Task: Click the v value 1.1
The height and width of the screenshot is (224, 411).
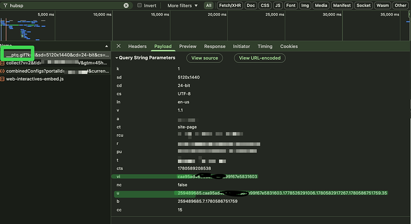Action: [180, 111]
